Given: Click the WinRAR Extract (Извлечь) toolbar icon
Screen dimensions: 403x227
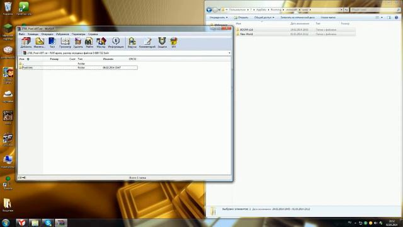Looking at the screenshot, I should [x=39, y=43].
